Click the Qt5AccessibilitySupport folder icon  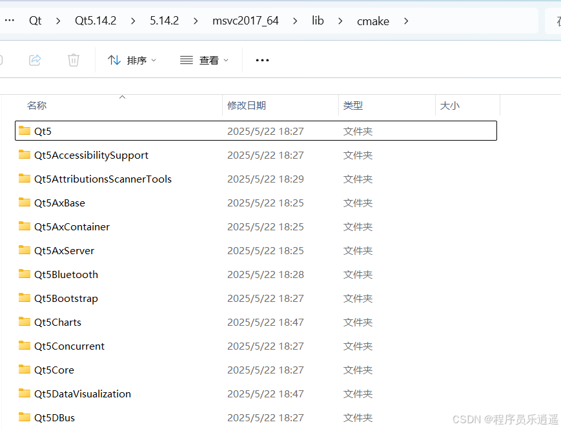pyautogui.click(x=25, y=154)
